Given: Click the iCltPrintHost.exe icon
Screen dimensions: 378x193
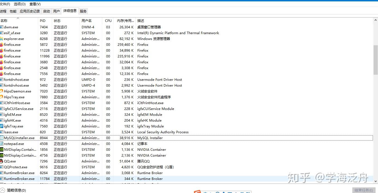Looking at the screenshot, I should coord(1,103).
